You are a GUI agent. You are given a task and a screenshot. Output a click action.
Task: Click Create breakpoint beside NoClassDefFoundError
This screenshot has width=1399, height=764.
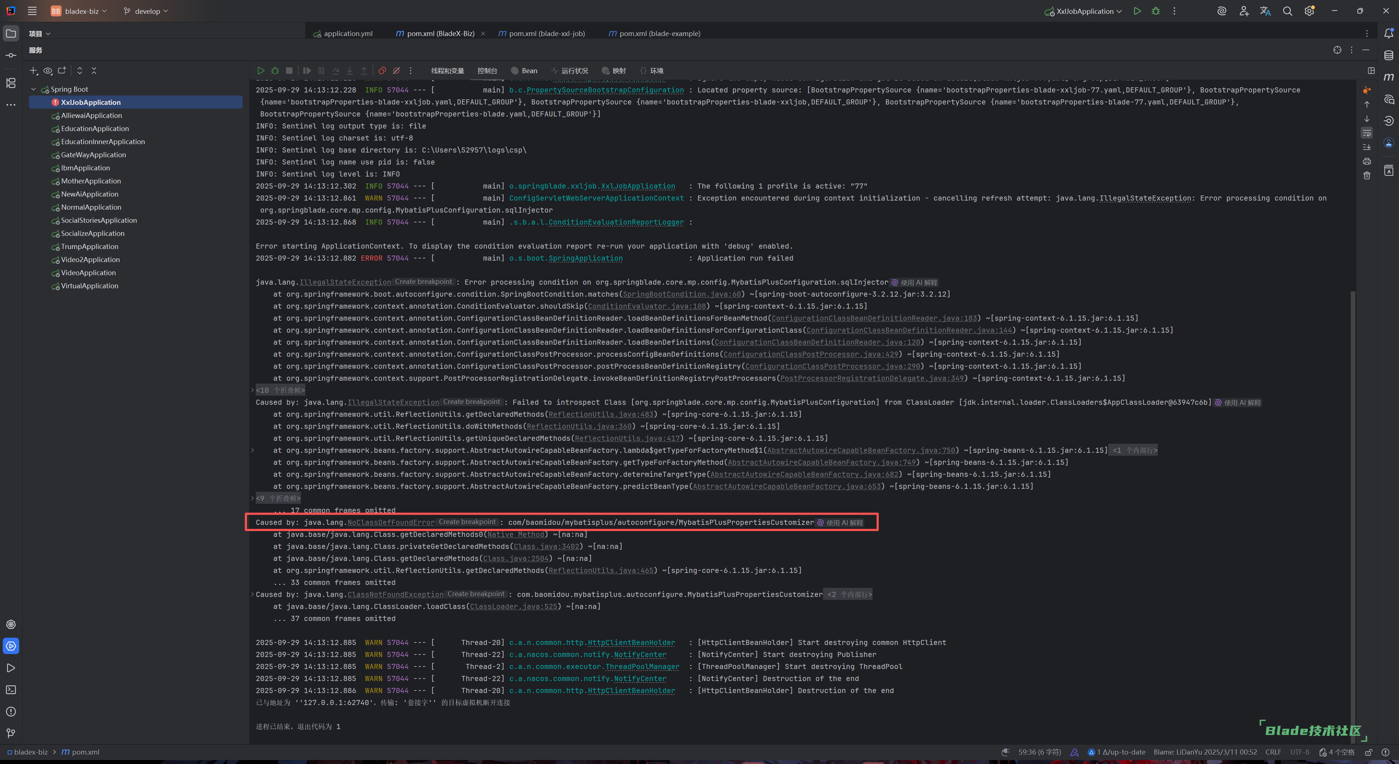coord(467,522)
